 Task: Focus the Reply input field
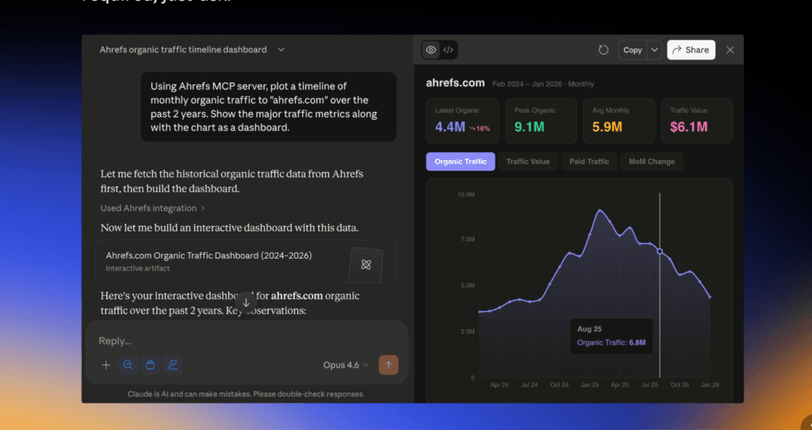pos(247,340)
